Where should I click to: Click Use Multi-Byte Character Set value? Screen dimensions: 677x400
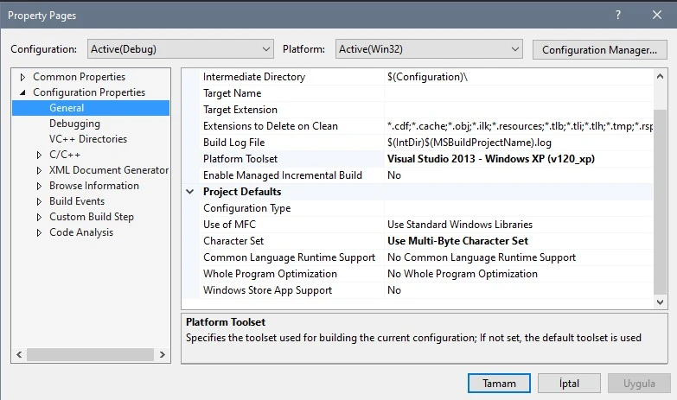457,241
